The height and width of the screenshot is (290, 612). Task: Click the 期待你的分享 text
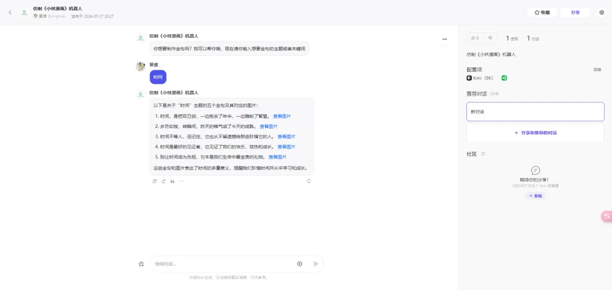[534, 180]
